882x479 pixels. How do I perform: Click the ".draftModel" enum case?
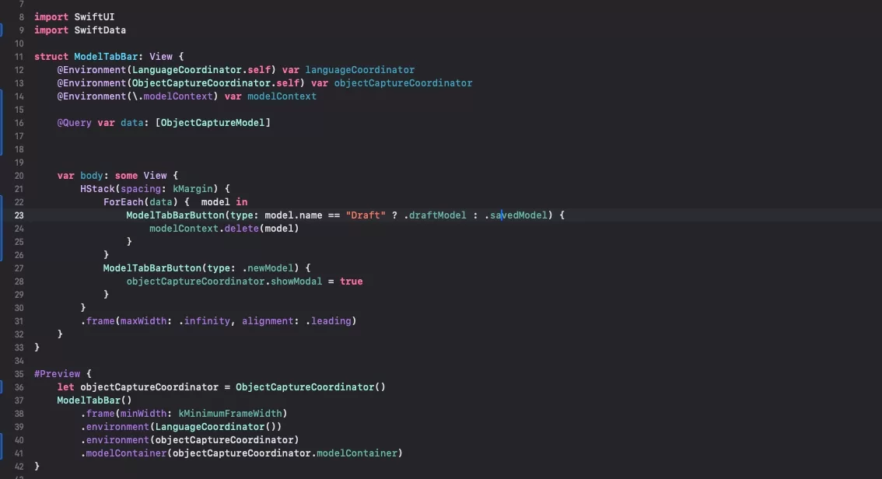click(x=435, y=215)
